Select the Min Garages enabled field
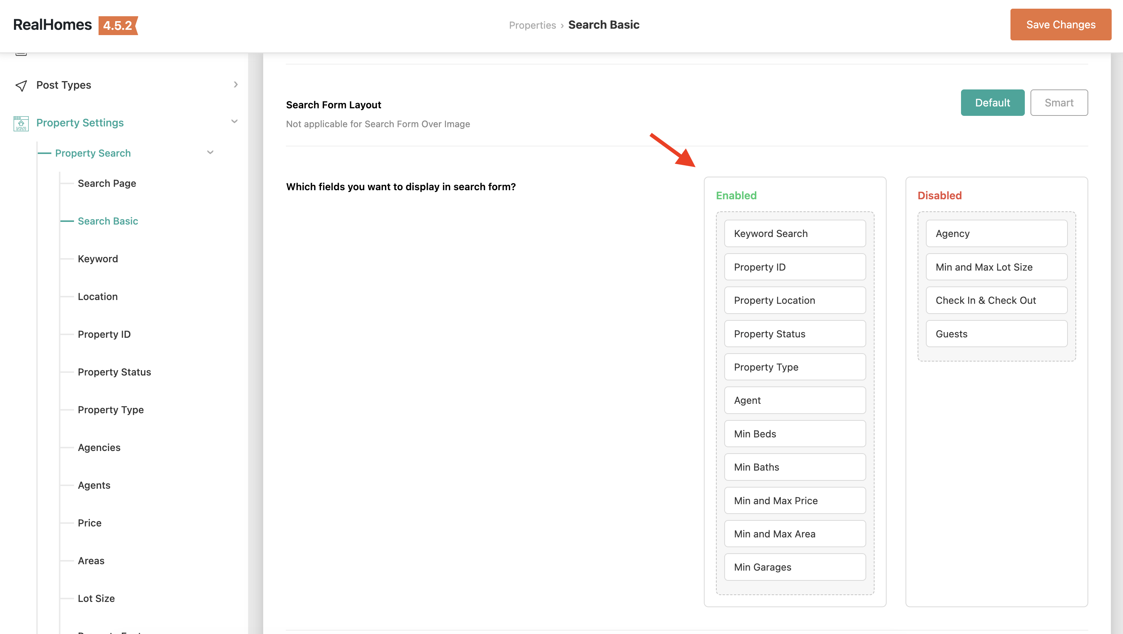The height and width of the screenshot is (634, 1123). click(794, 567)
